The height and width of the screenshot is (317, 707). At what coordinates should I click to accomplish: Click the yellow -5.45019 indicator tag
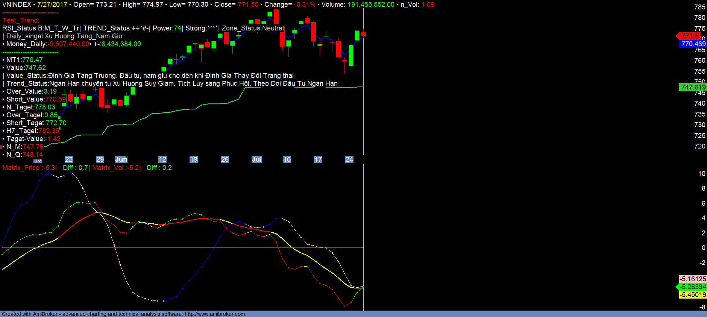(x=693, y=295)
